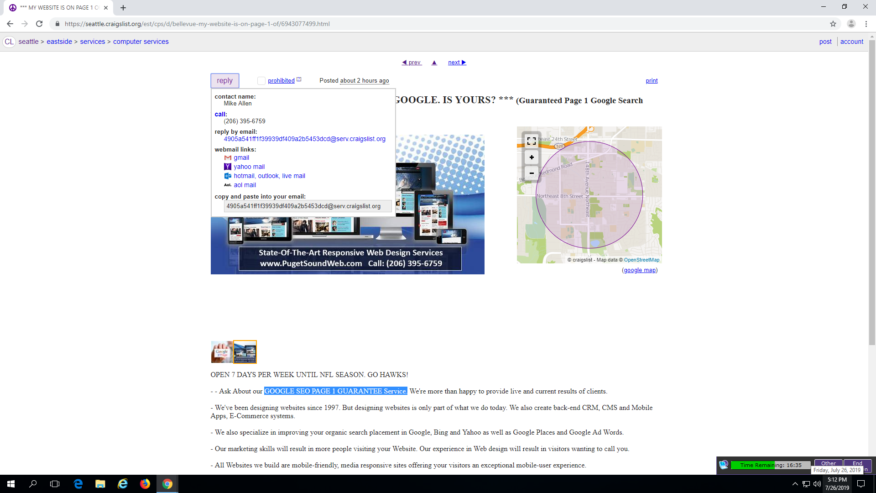
Task: Go to the next posting
Action: point(457,63)
